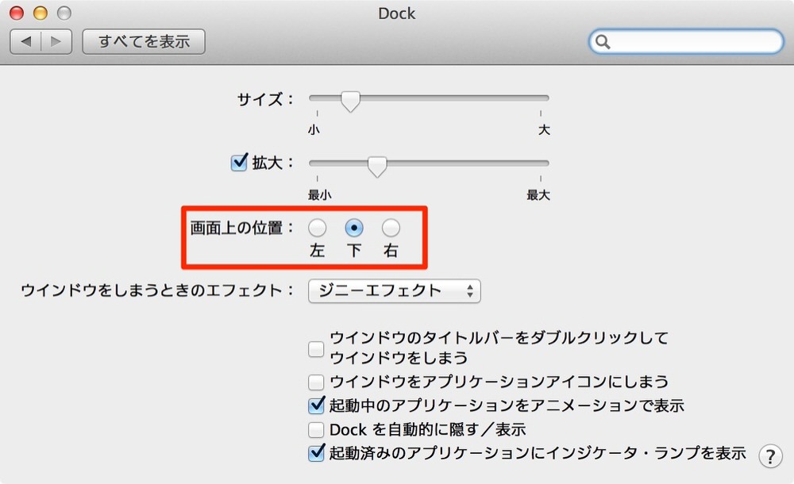Open the ジニーエフェクト dropdown
The width and height of the screenshot is (794, 484).
394,290
